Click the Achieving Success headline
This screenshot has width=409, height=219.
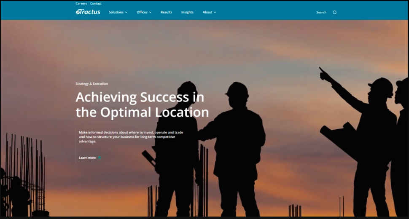(142, 105)
